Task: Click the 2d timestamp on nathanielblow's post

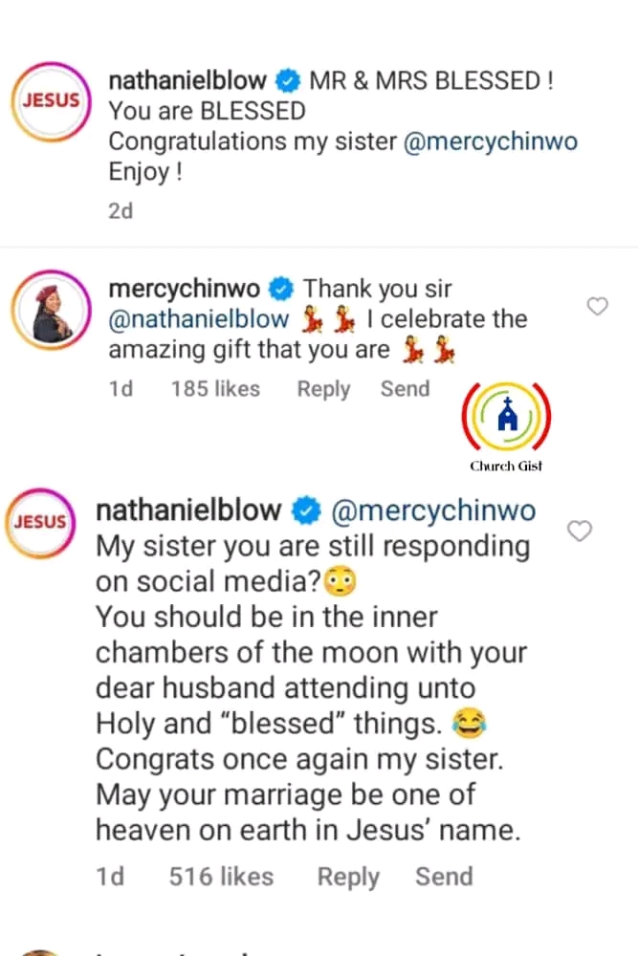Action: pyautogui.click(x=120, y=210)
